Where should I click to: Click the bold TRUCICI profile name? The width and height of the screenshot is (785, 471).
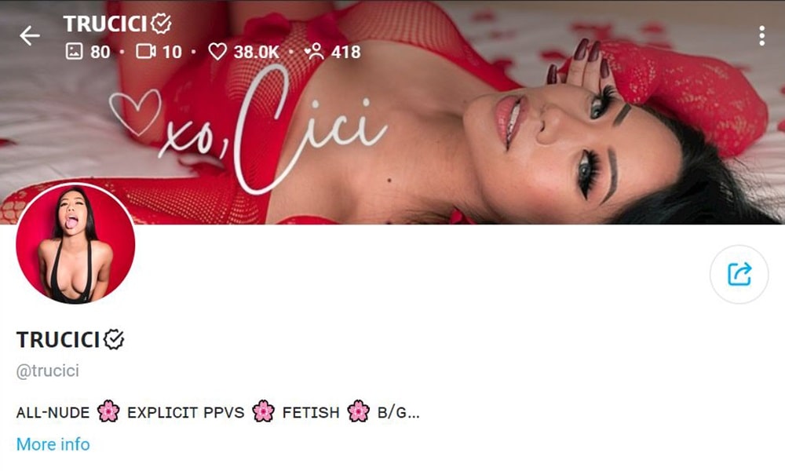tap(58, 339)
